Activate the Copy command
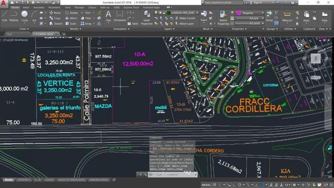334x188 pixels. [x=55, y=18]
